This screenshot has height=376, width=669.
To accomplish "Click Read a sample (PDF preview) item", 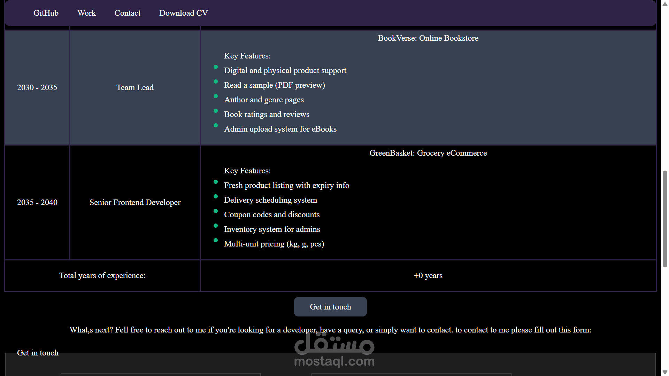I will coord(274,85).
